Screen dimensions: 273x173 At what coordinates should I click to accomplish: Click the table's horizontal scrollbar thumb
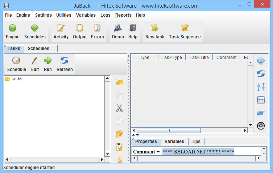[169, 130]
